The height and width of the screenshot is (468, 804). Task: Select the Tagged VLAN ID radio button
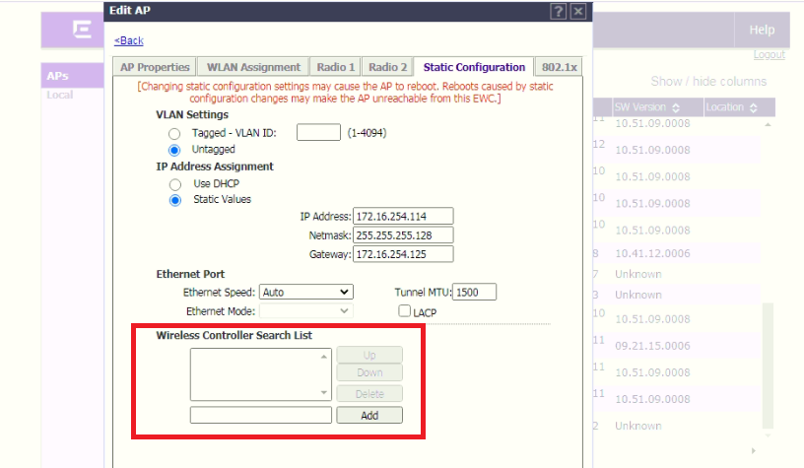pos(174,133)
